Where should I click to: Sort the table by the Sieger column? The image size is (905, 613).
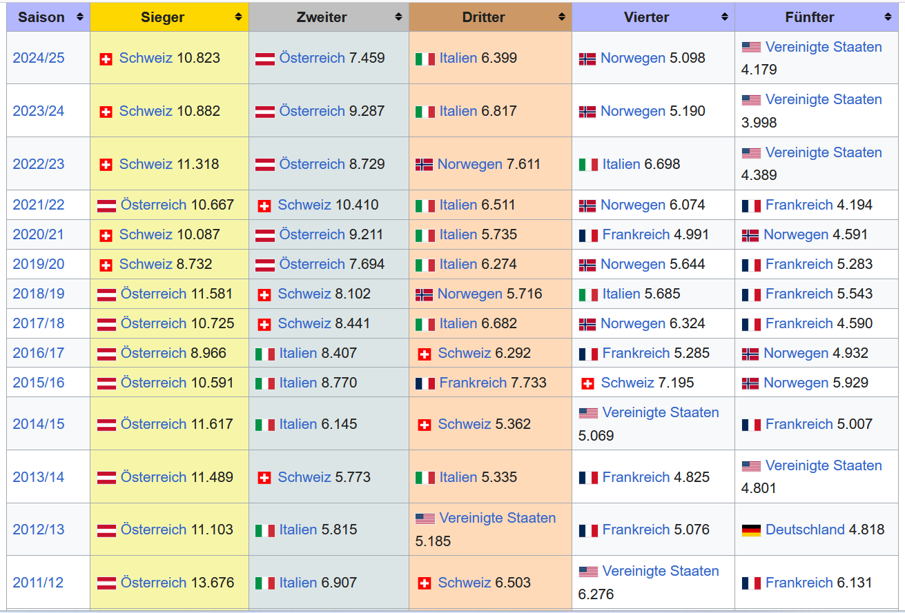click(x=169, y=17)
